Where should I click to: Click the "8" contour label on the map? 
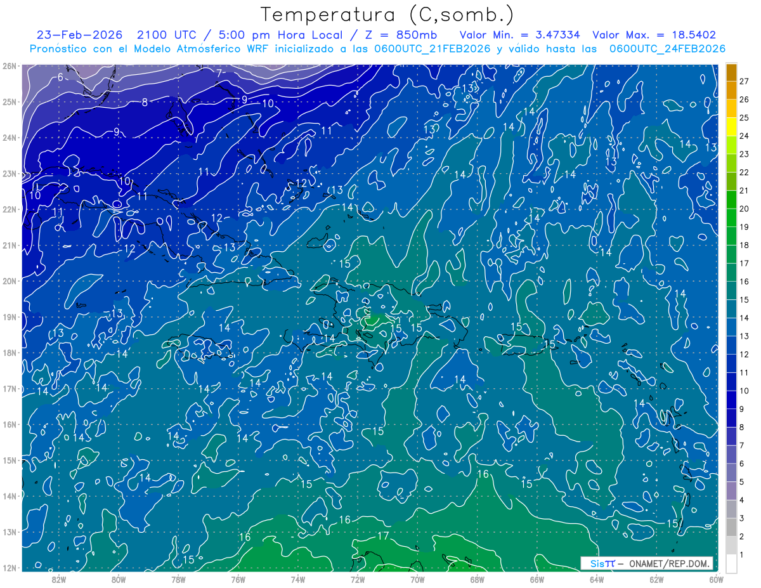tap(145, 102)
